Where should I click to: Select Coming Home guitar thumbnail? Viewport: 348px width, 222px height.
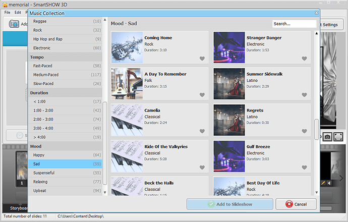coord(127,47)
